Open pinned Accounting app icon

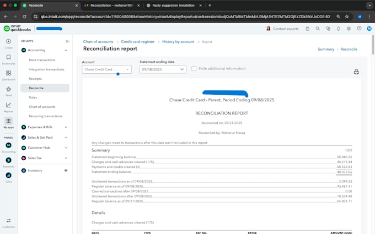tap(8, 145)
